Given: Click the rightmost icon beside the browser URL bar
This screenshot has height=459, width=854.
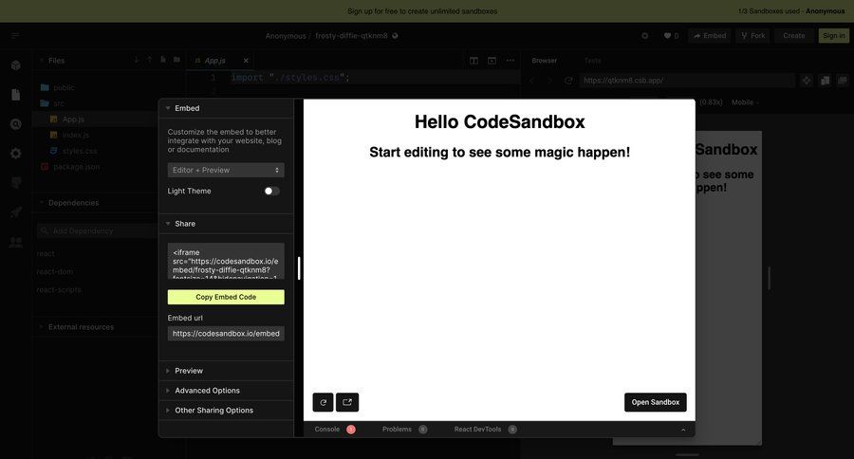Looking at the screenshot, I should [843, 81].
